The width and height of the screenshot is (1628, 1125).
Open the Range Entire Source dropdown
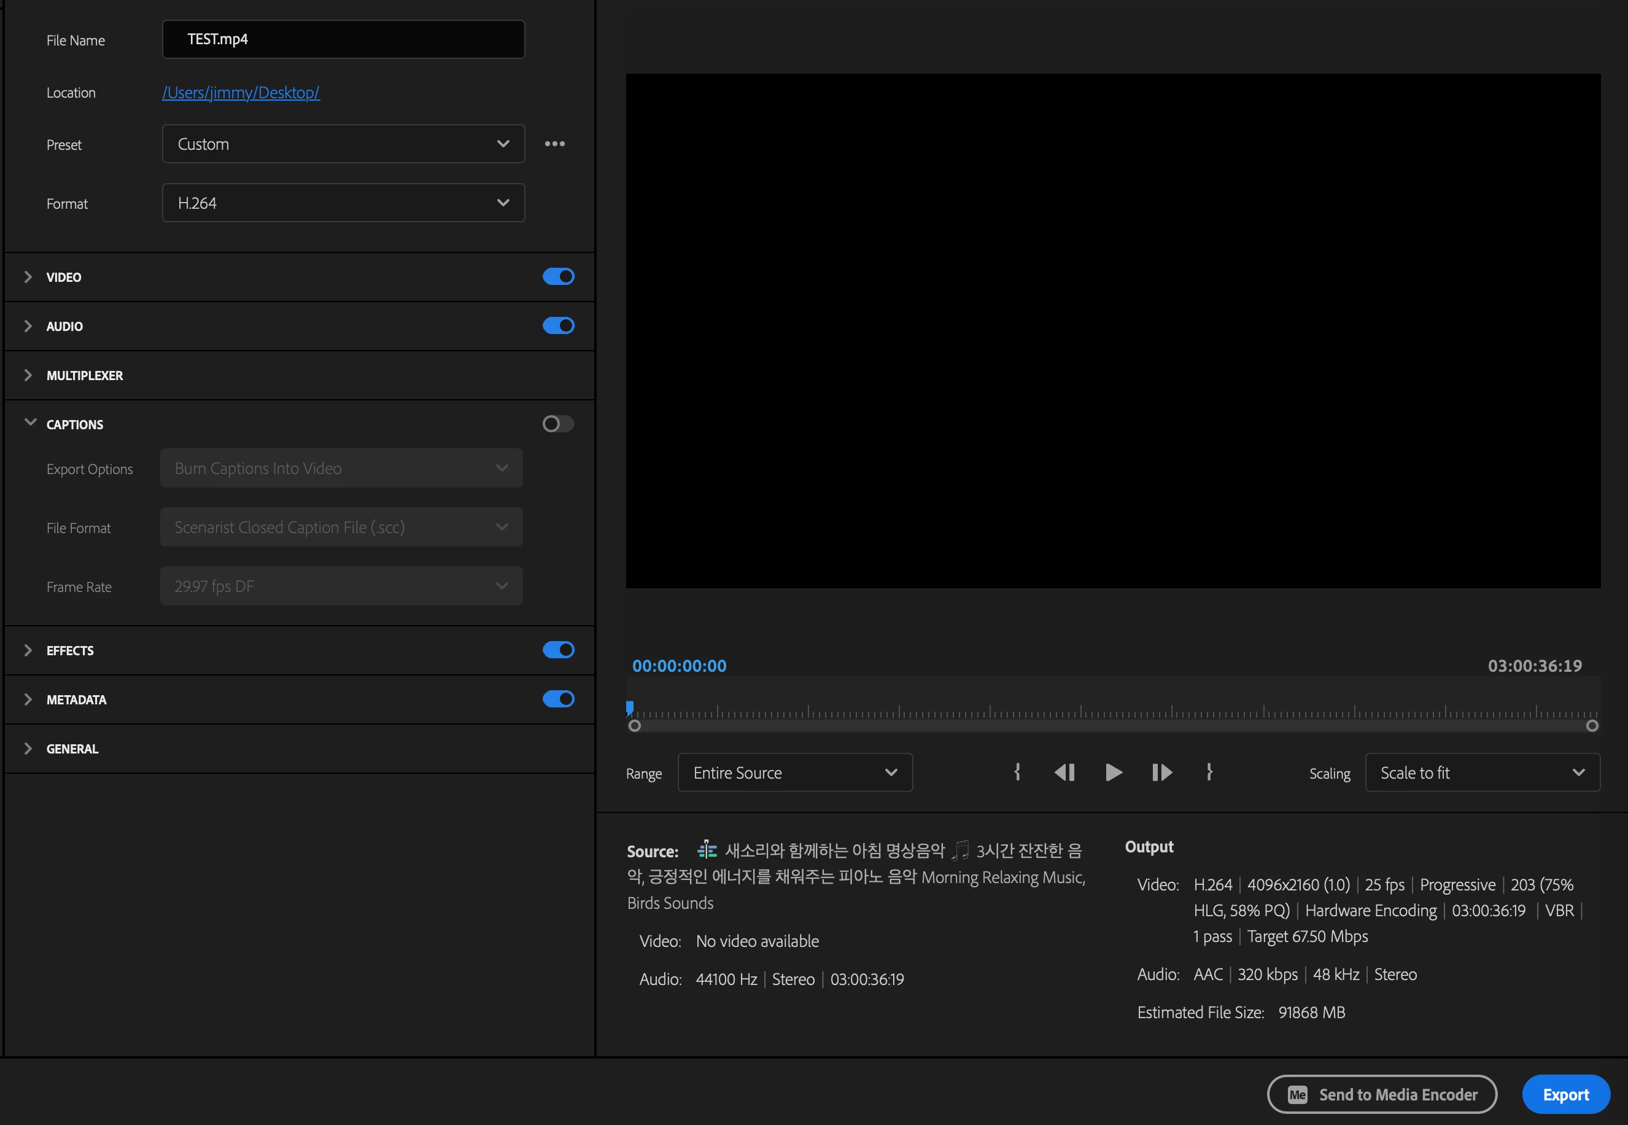pos(794,773)
